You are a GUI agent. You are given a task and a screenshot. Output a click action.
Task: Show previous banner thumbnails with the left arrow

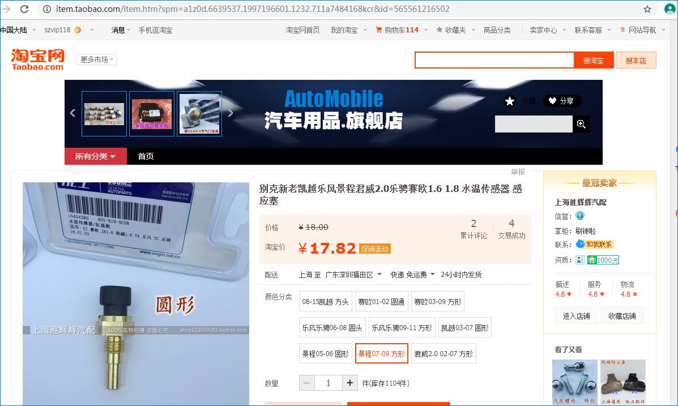(x=73, y=113)
